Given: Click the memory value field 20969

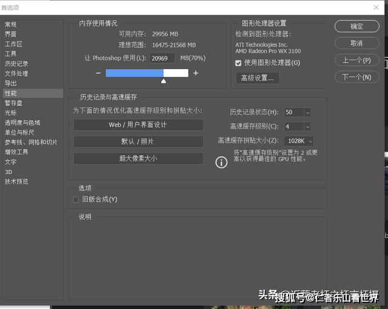Looking at the screenshot, I should click(x=162, y=58).
